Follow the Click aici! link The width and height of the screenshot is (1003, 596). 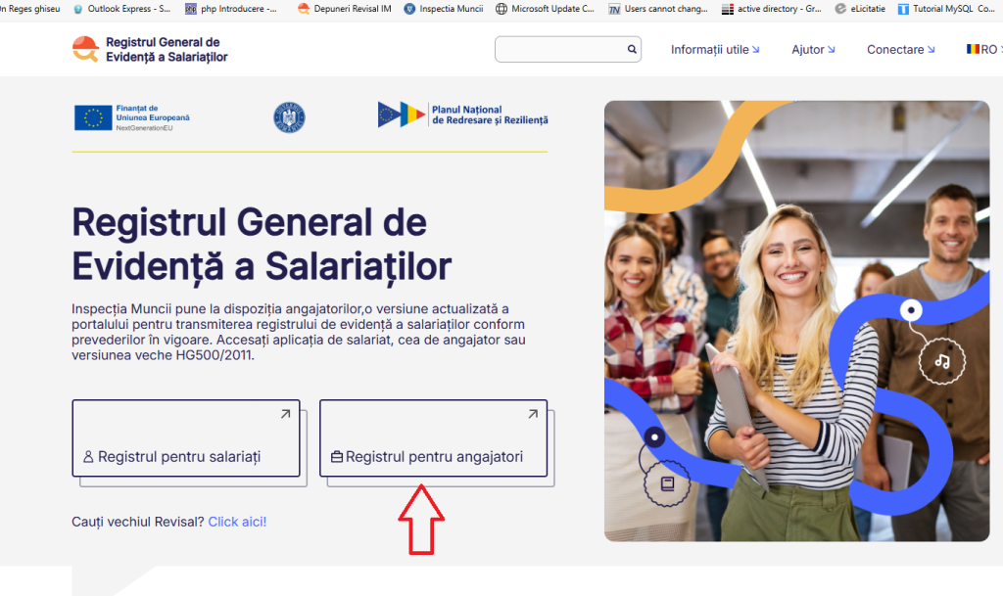click(237, 522)
